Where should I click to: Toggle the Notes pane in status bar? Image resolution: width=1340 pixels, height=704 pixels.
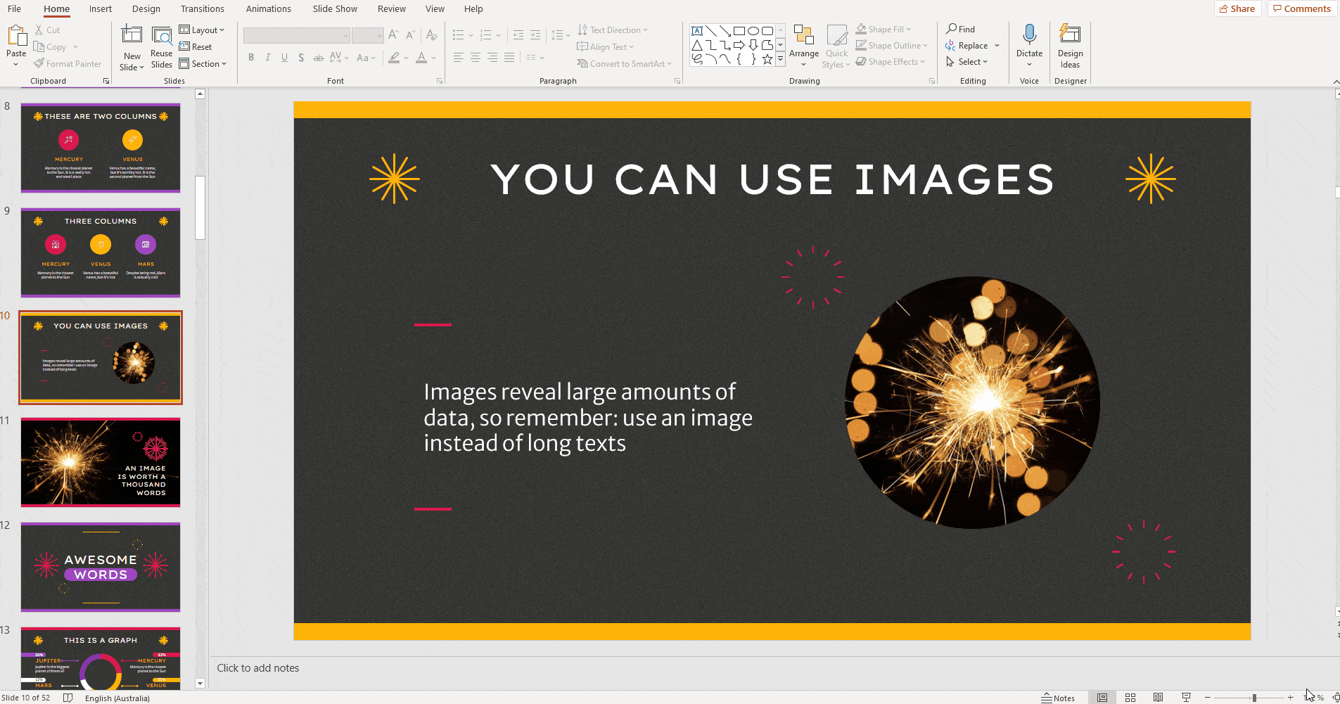[1059, 698]
